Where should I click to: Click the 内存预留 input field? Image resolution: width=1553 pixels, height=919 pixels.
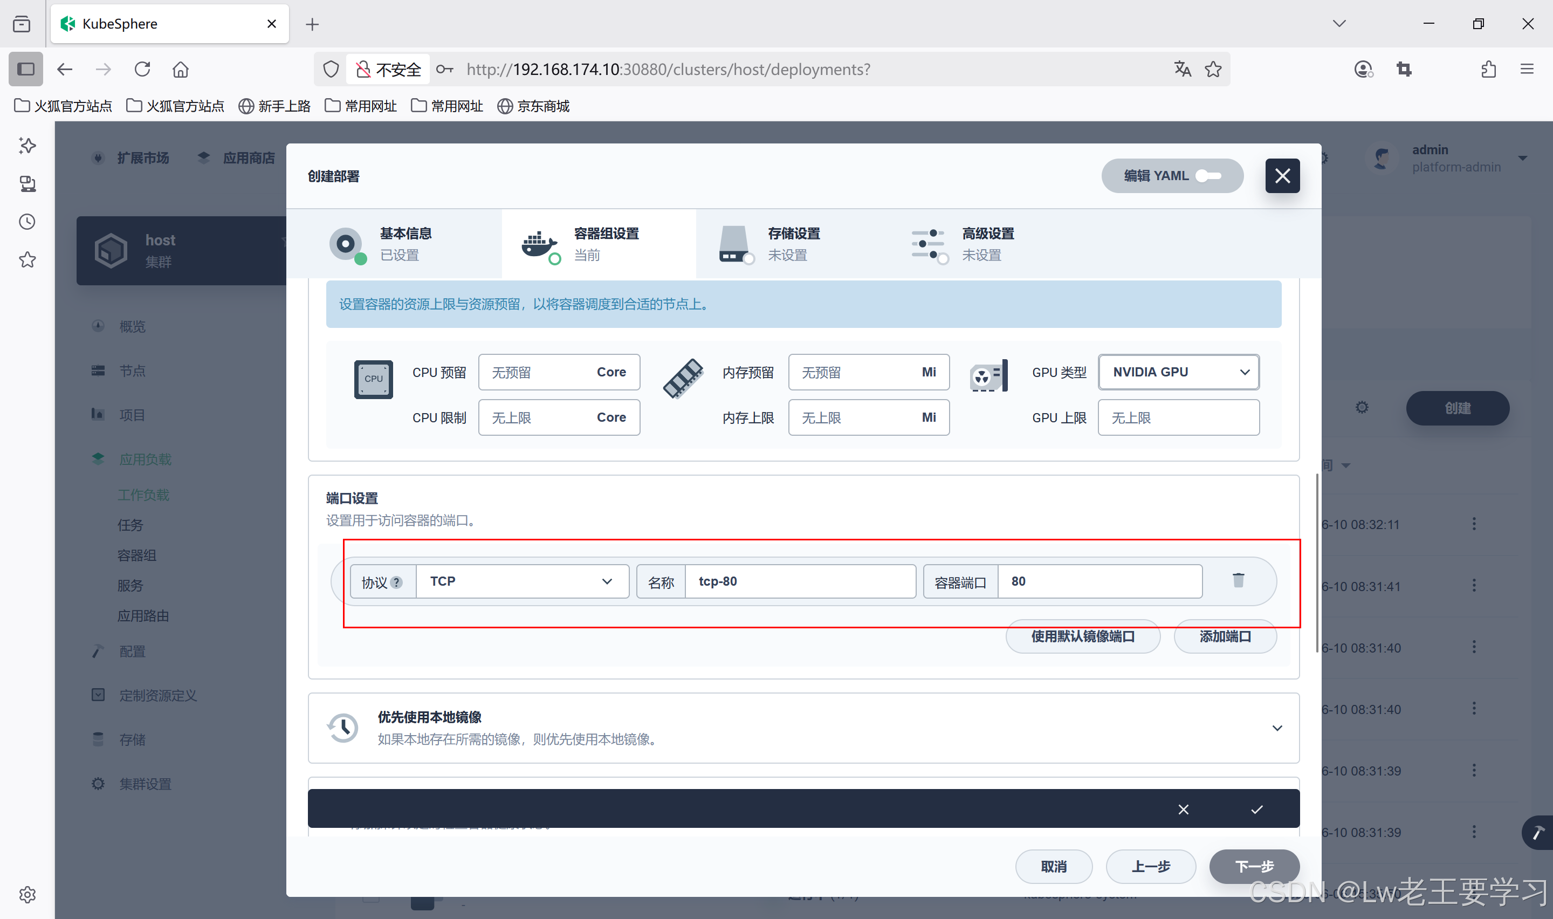[x=868, y=372]
